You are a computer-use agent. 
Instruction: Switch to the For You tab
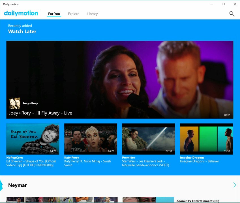coord(54,14)
